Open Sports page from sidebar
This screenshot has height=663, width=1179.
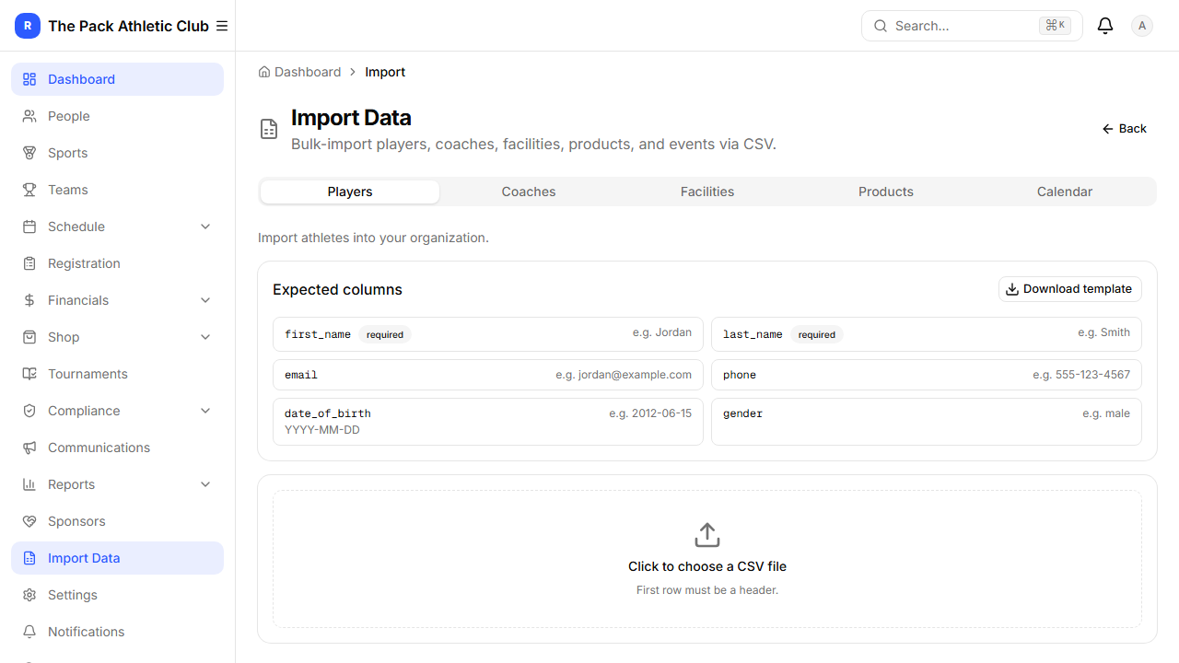117,153
